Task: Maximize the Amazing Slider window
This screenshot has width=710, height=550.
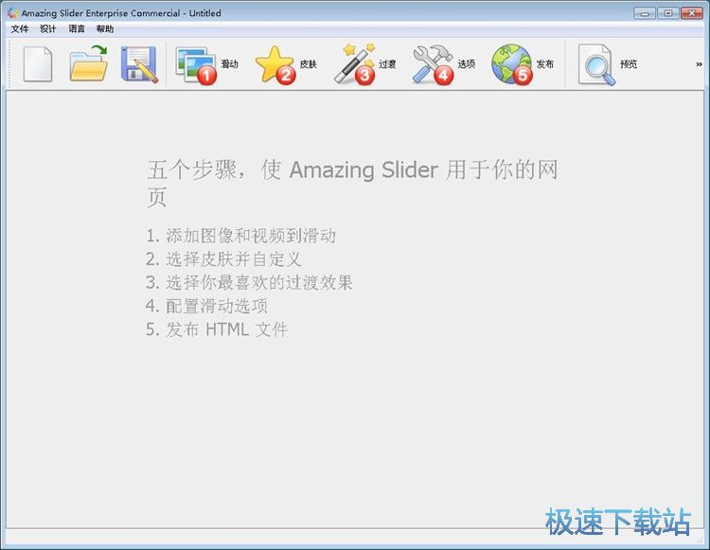Action: (x=668, y=13)
